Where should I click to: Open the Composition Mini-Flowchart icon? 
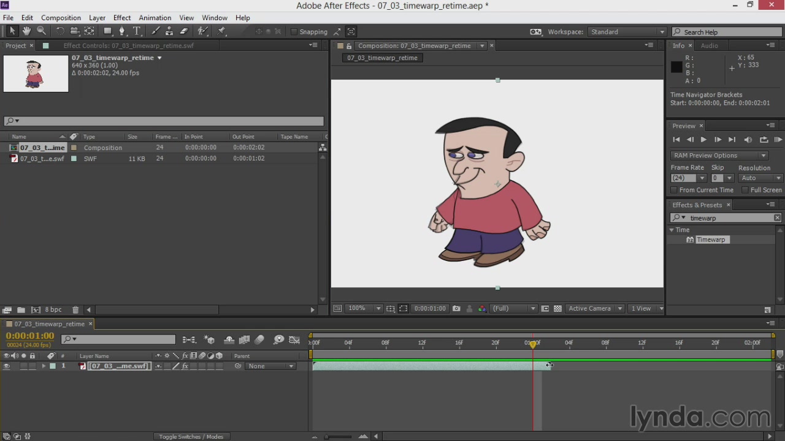coord(189,340)
